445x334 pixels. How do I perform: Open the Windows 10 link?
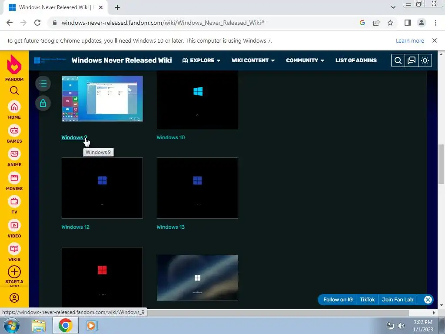click(x=170, y=137)
